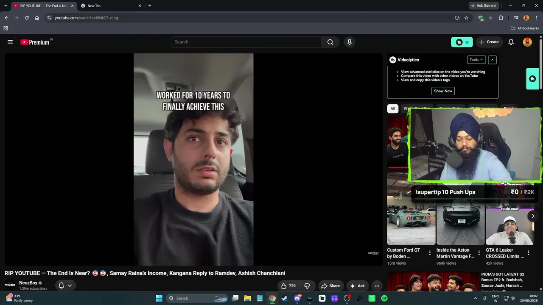Collapse the Videolytics panel
The width and height of the screenshot is (543, 305).
pyautogui.click(x=492, y=60)
